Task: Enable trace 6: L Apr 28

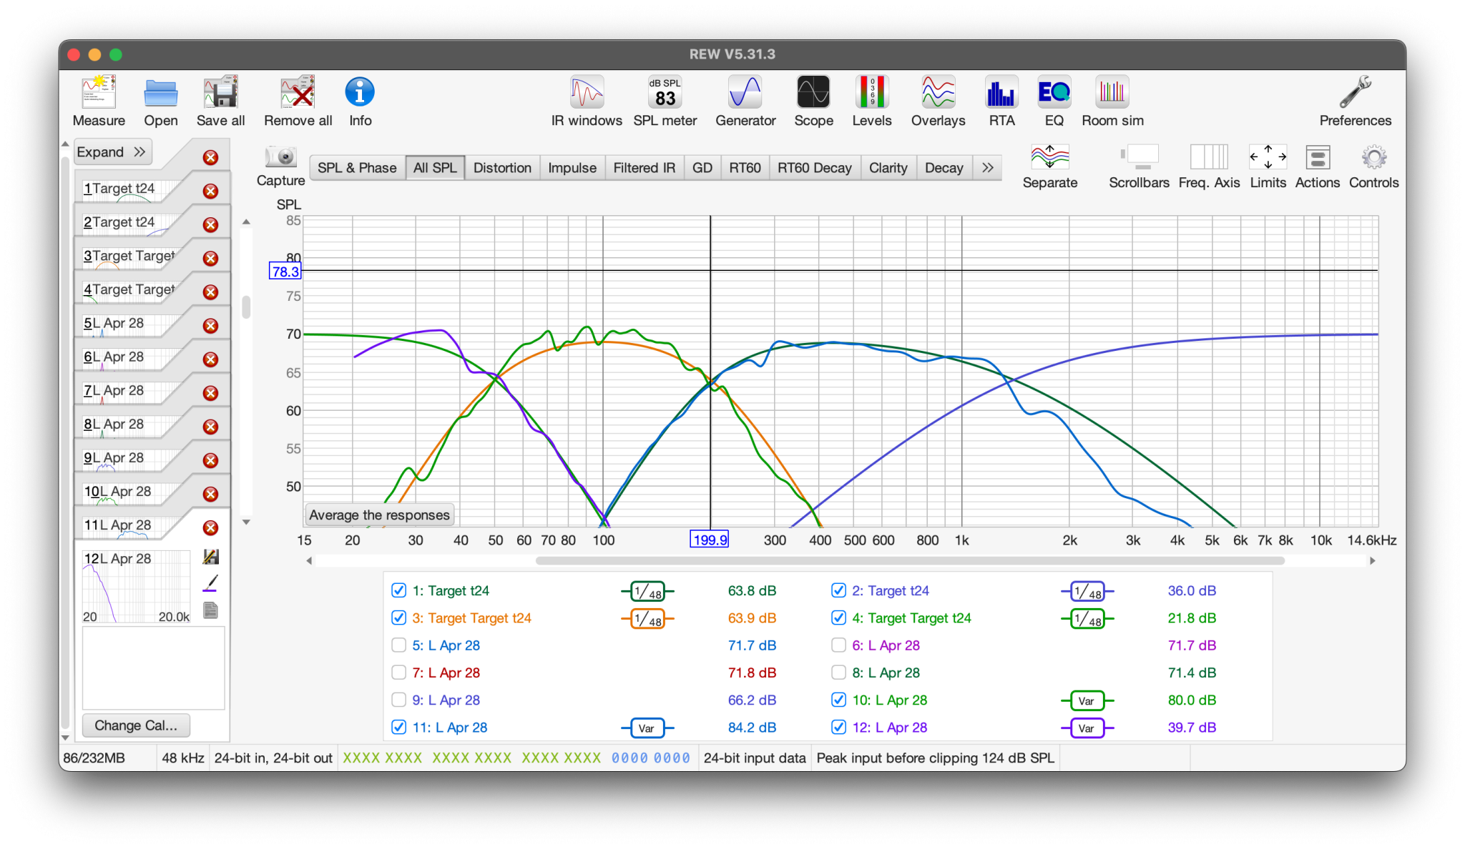Action: (838, 645)
